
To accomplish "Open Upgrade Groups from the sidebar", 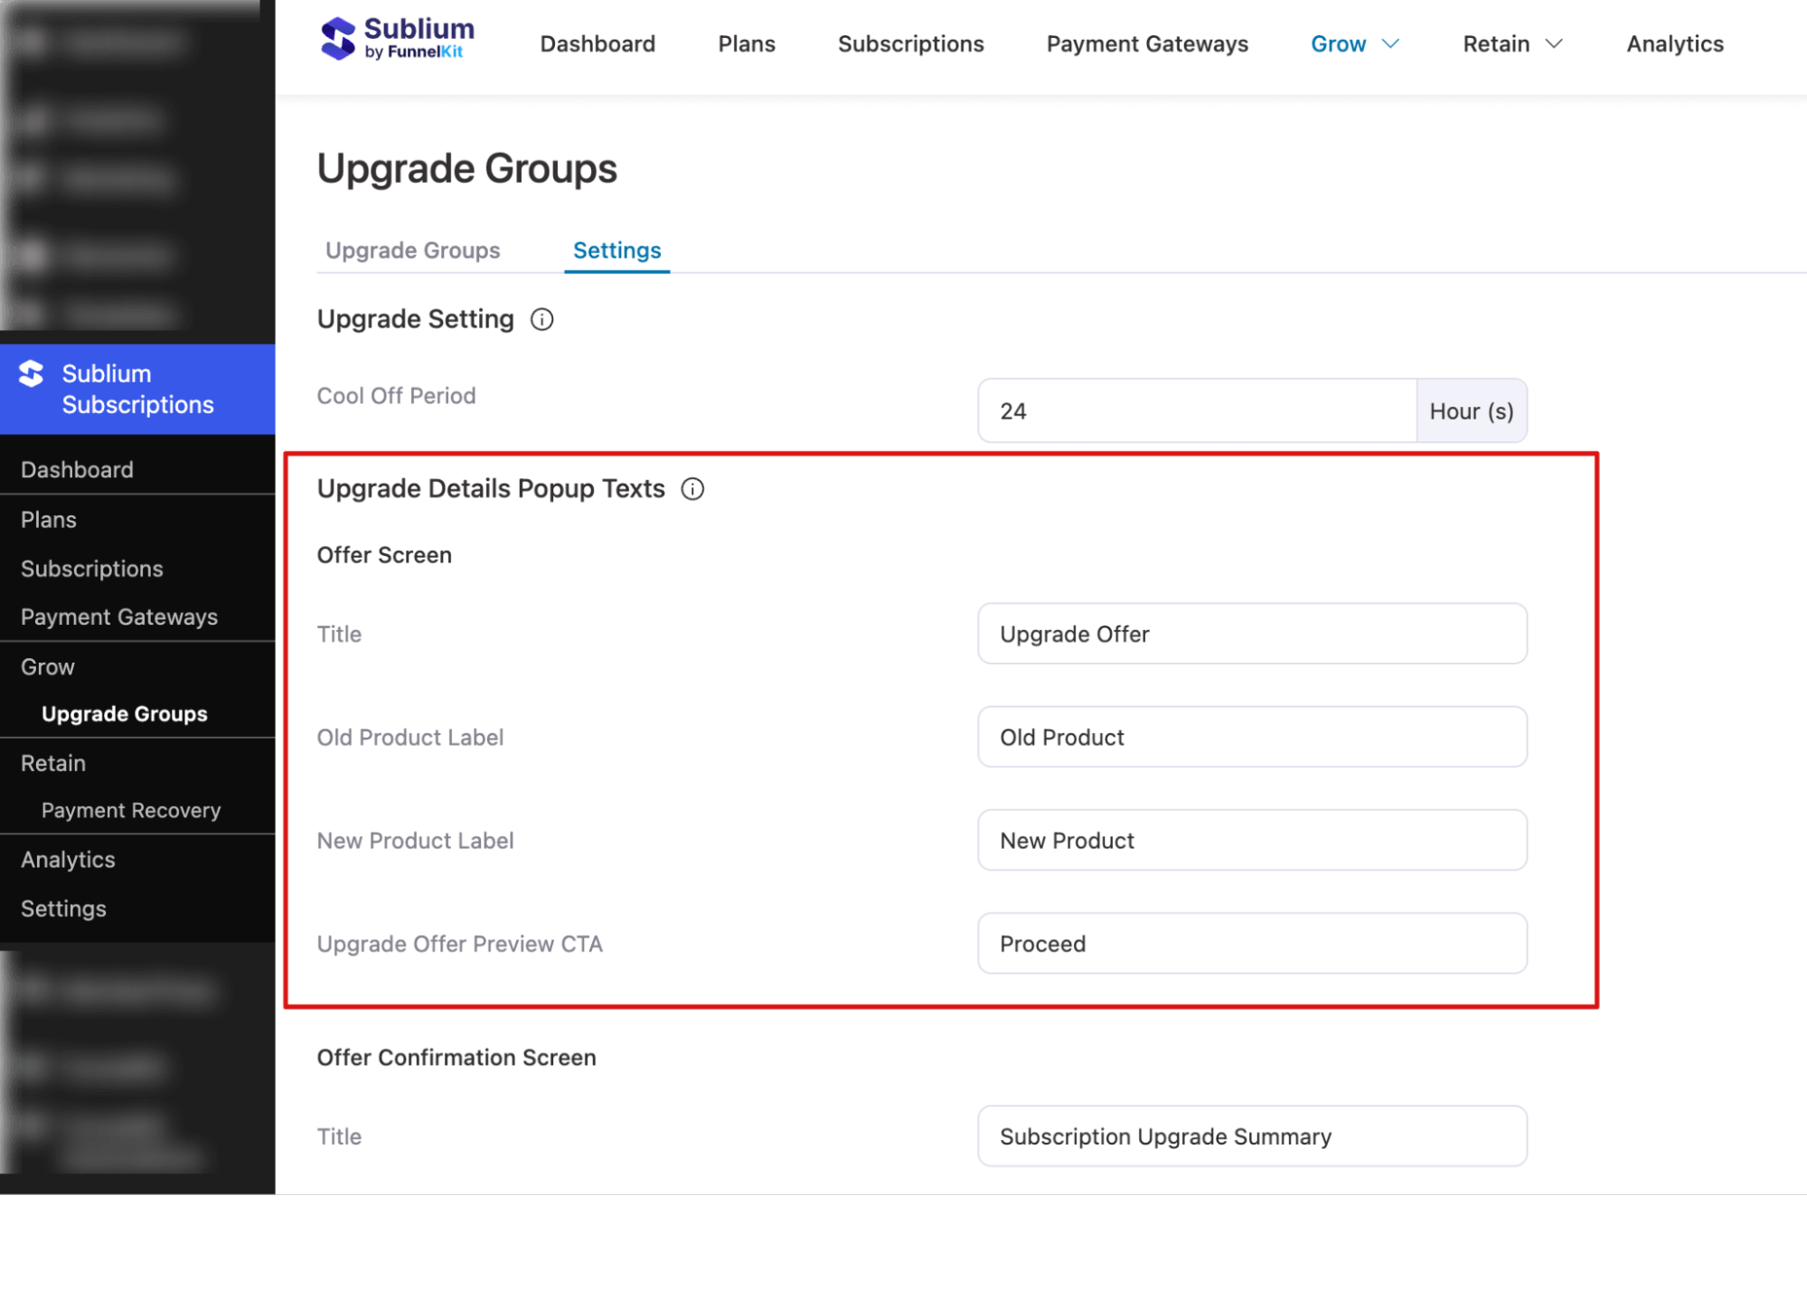I will point(124,713).
